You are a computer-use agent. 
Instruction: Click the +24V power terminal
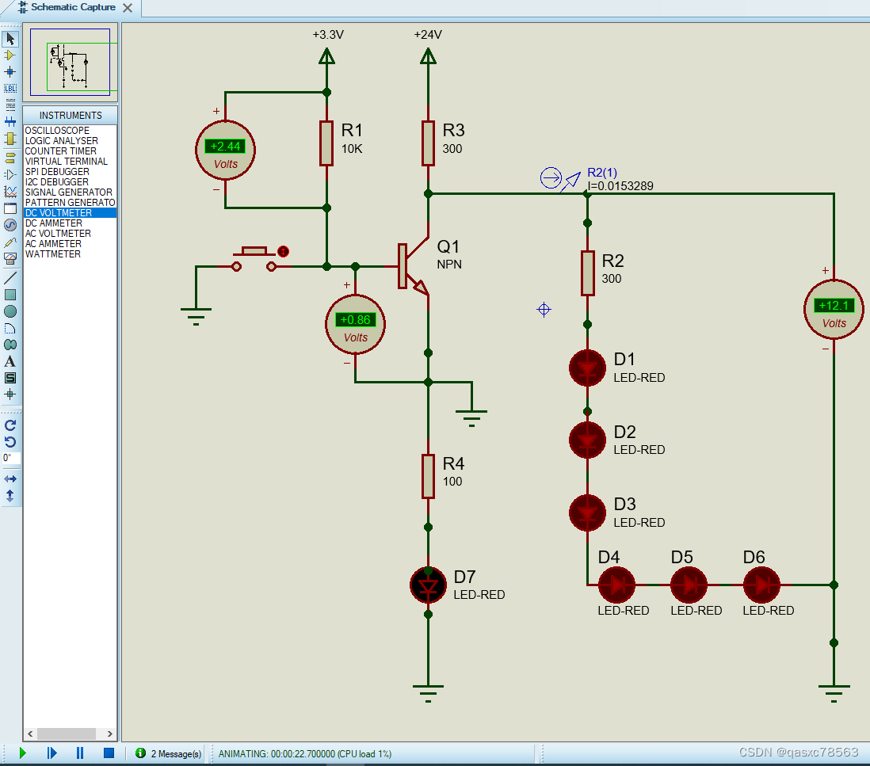[428, 55]
